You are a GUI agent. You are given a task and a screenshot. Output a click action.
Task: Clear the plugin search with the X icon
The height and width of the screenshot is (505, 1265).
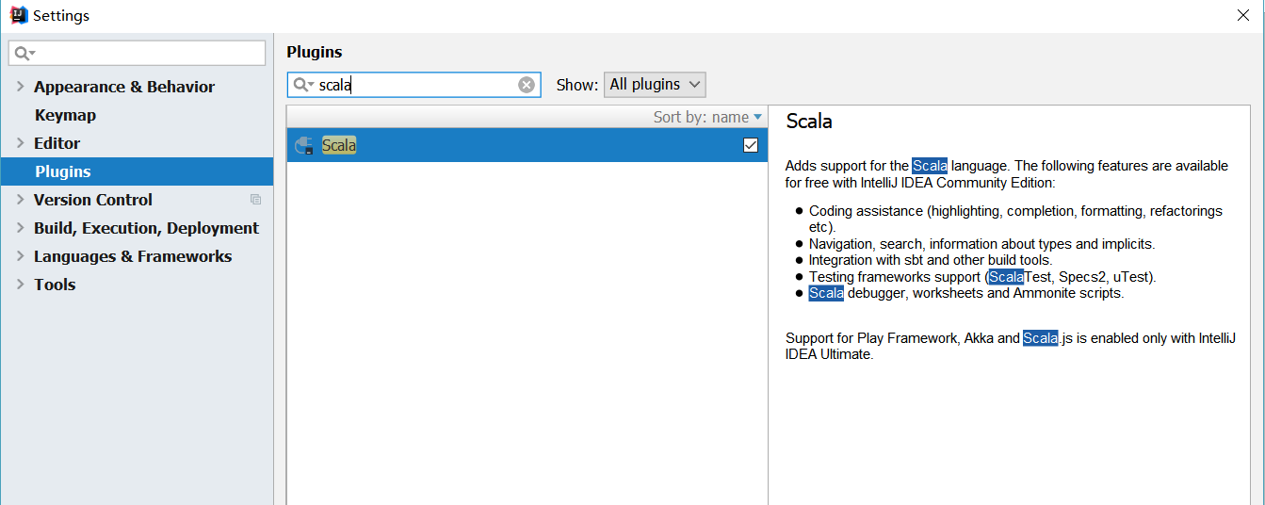point(527,85)
